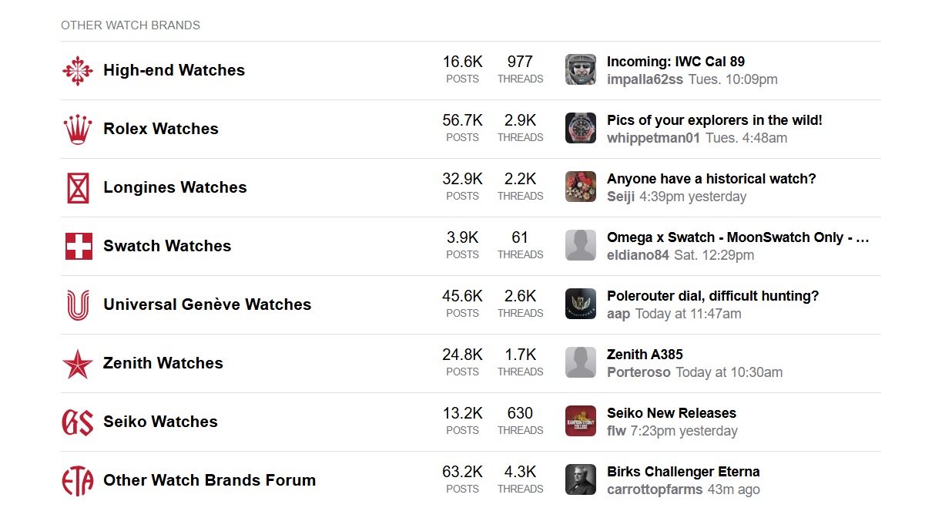Click carrottopfarms portrait avatar
The width and height of the screenshot is (952, 518).
[x=581, y=479]
